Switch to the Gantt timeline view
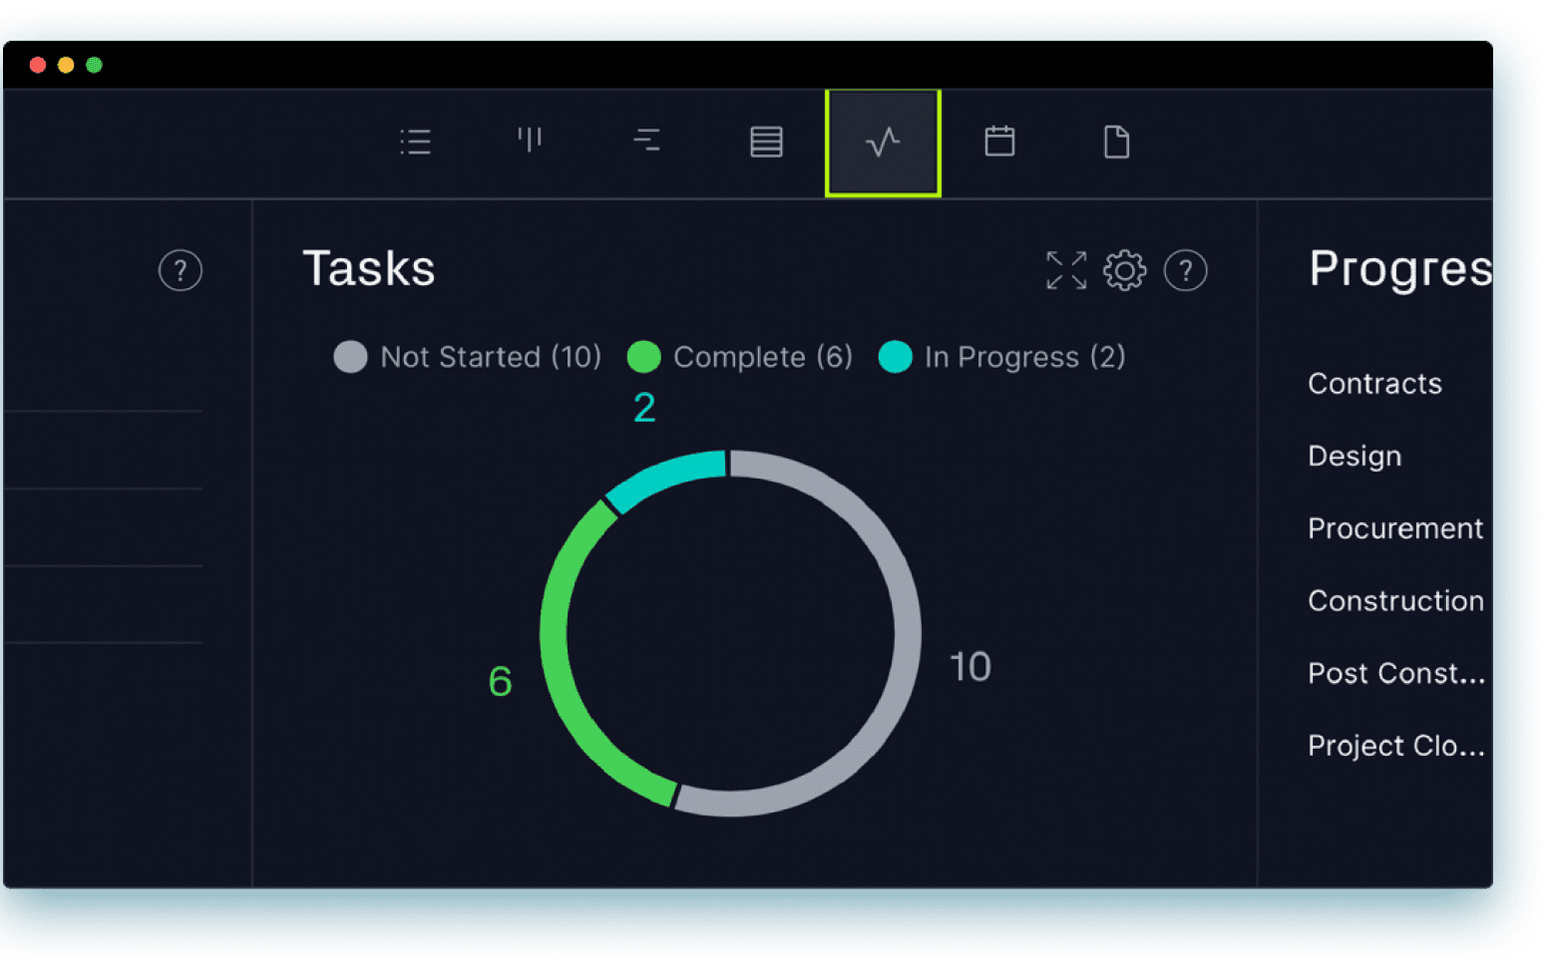The width and height of the screenshot is (1554, 969). coord(647,141)
